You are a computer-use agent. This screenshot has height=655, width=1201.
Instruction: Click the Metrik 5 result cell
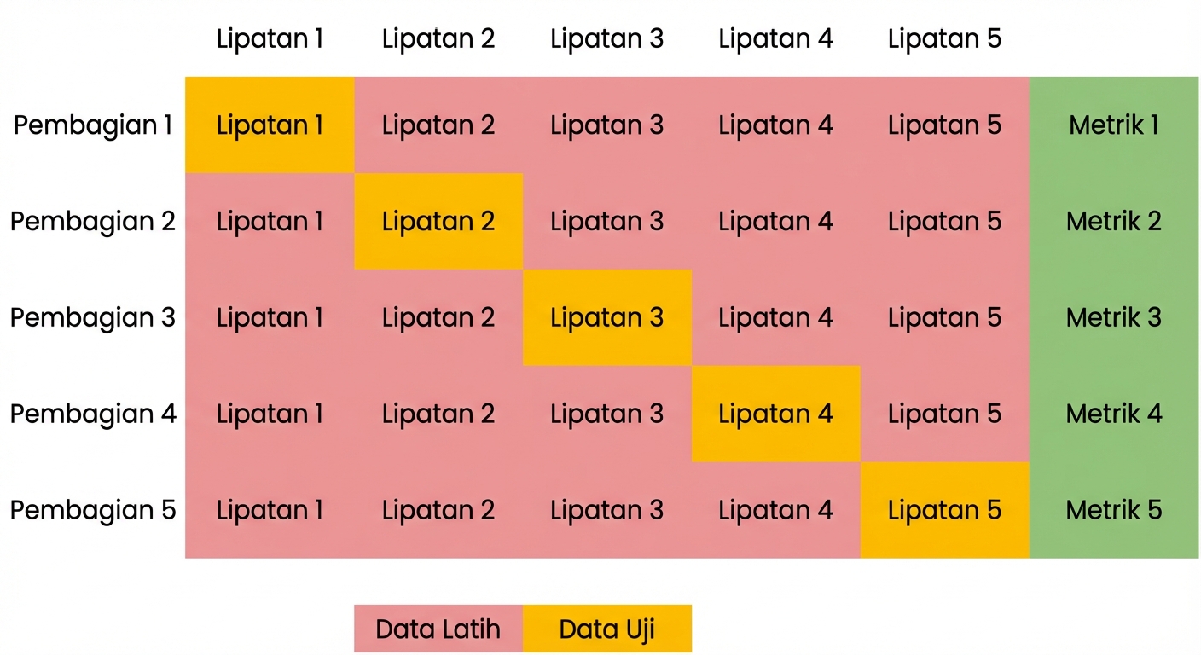click(x=1113, y=510)
